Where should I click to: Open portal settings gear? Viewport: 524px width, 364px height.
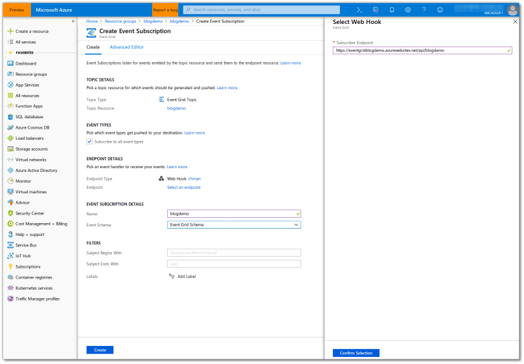[x=408, y=10]
